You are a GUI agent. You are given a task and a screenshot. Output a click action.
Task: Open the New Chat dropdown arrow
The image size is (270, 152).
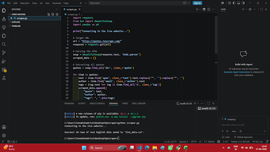[246, 9]
